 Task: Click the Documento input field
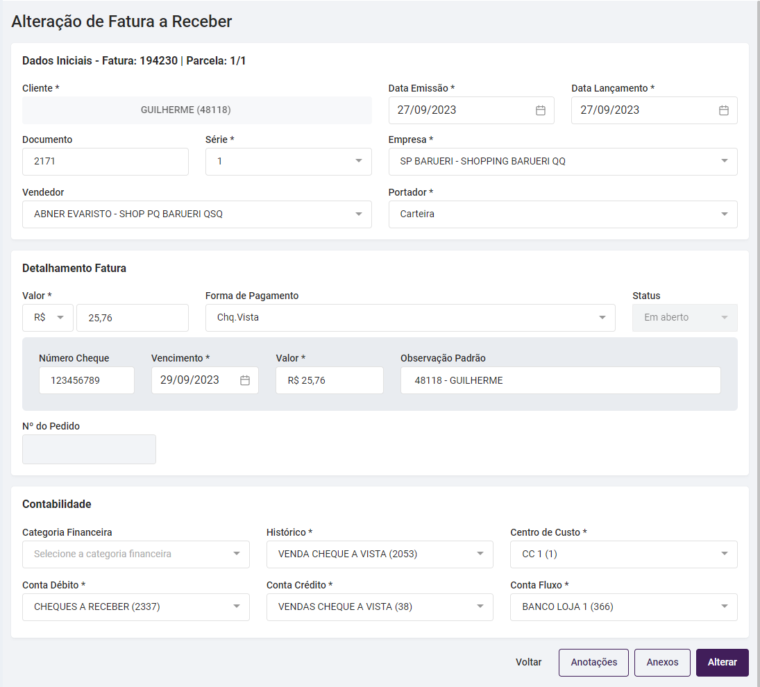(x=105, y=162)
